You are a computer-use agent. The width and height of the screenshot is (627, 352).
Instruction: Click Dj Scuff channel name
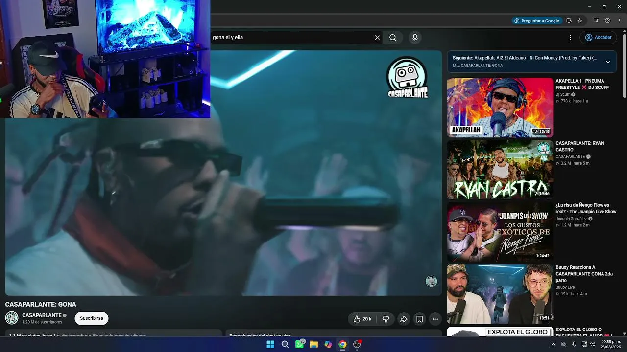563,94
